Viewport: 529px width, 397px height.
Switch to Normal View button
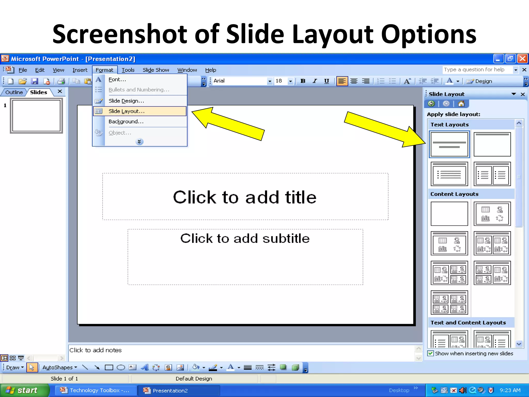click(4, 358)
